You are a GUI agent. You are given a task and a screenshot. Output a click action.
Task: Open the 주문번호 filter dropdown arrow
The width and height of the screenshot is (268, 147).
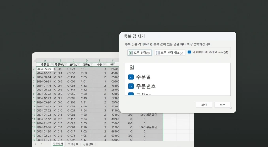(x=65, y=65)
